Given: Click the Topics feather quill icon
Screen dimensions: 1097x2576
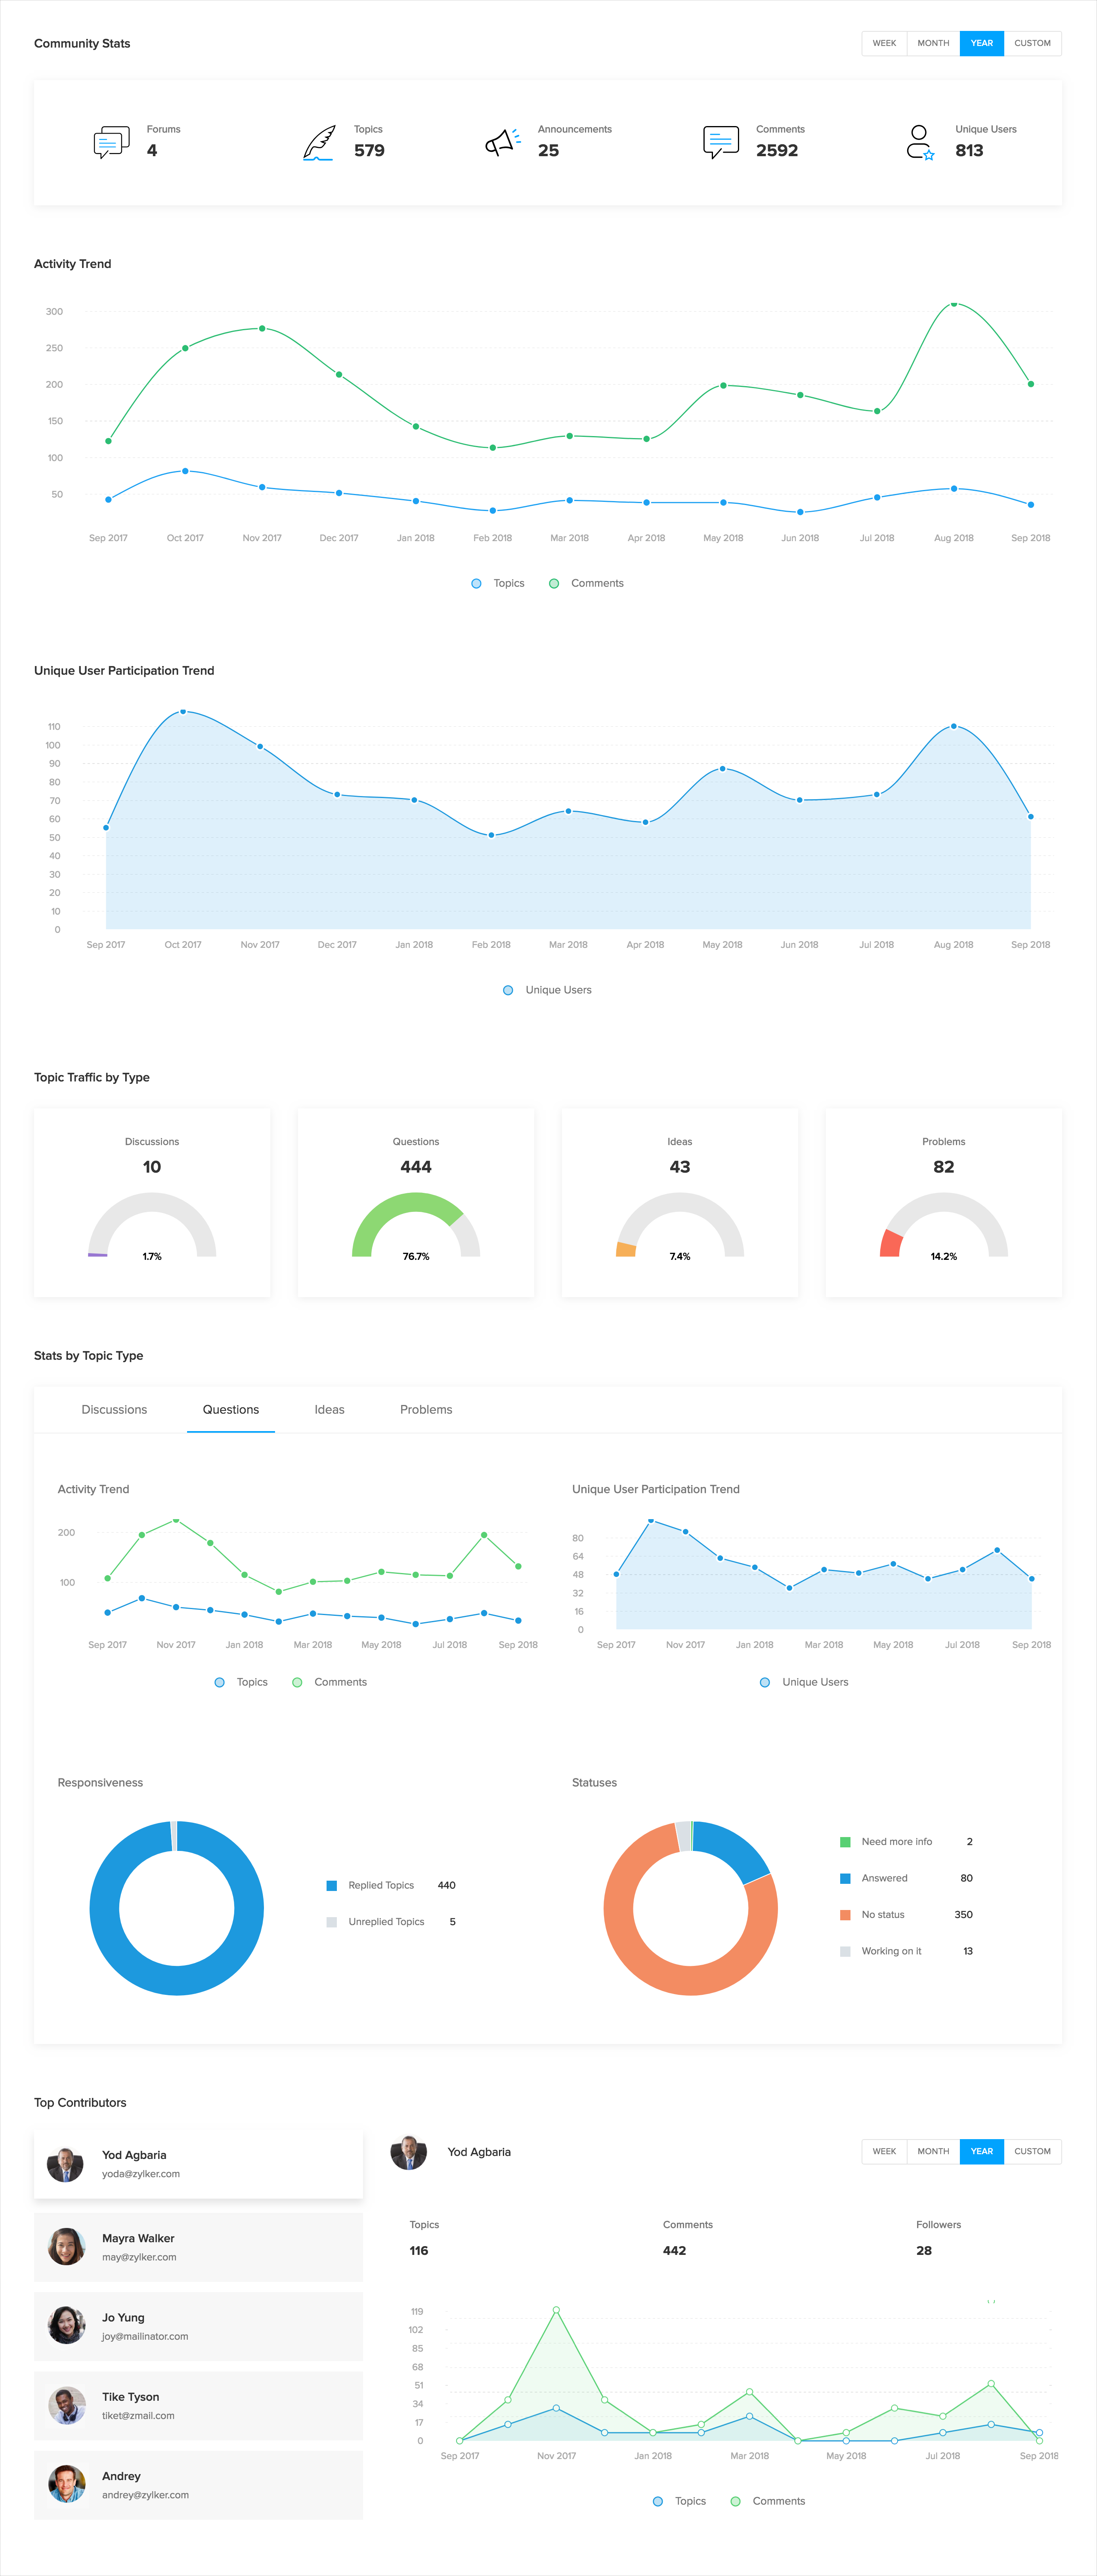Looking at the screenshot, I should click(x=319, y=142).
